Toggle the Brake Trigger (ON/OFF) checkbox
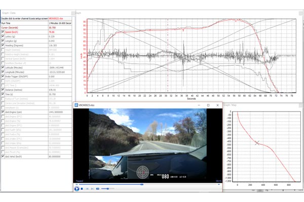The height and width of the screenshot is (202, 304). (x=3, y=76)
